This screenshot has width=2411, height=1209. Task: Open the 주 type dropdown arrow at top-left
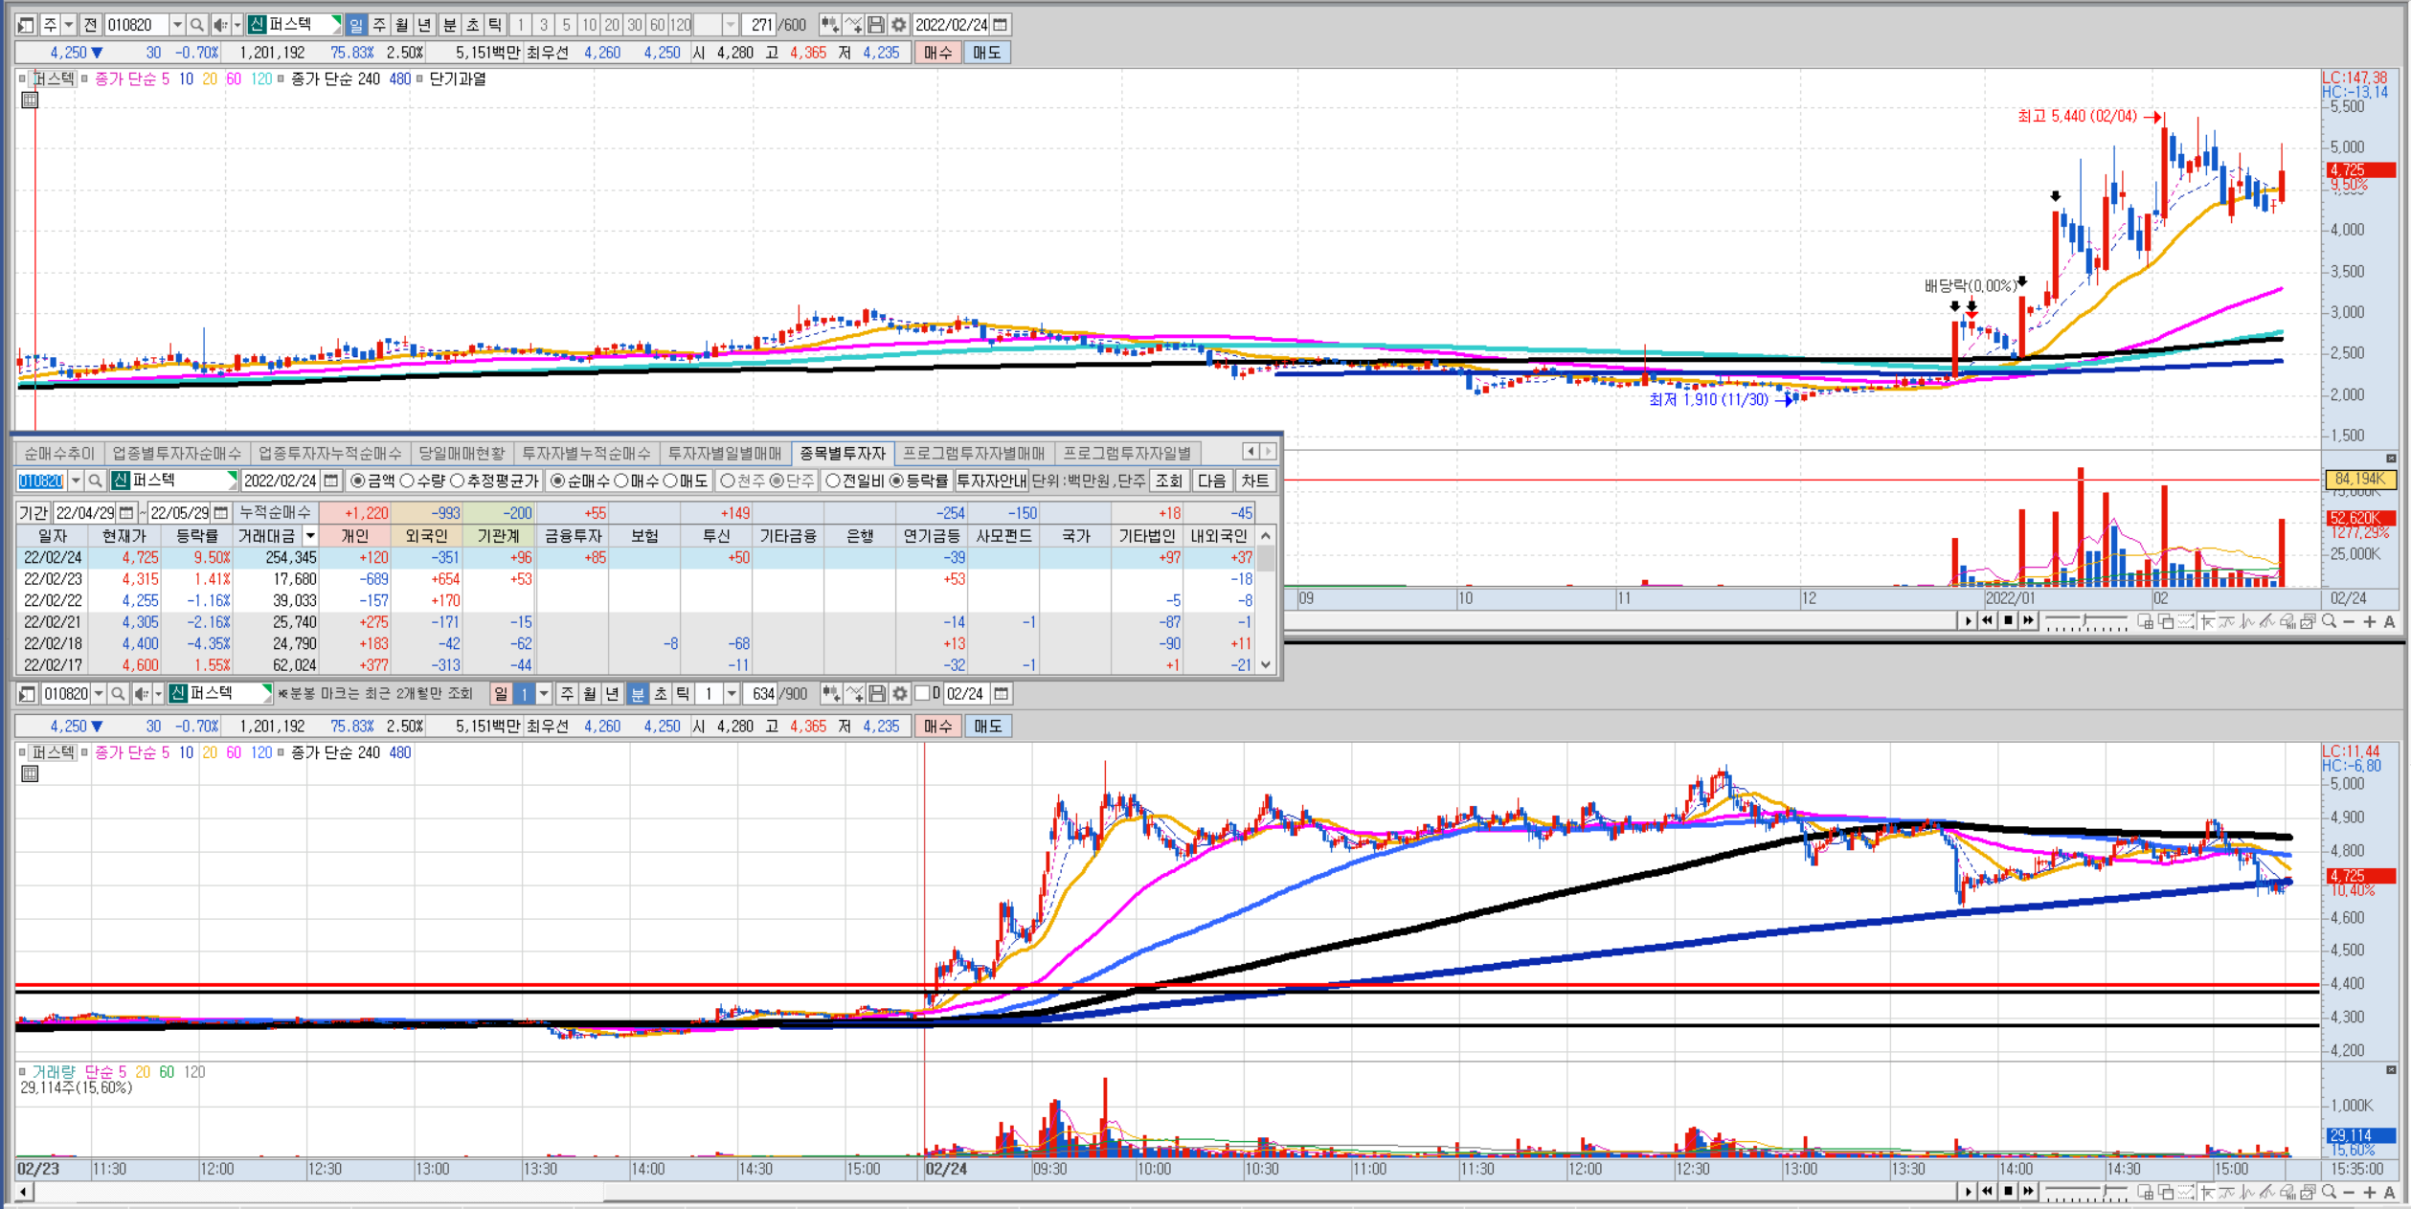[x=69, y=25]
